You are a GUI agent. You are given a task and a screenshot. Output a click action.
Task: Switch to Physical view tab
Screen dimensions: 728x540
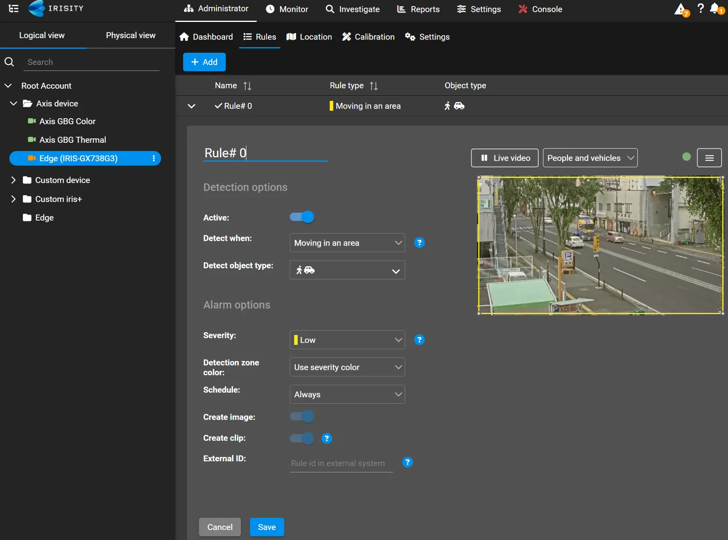pos(131,35)
